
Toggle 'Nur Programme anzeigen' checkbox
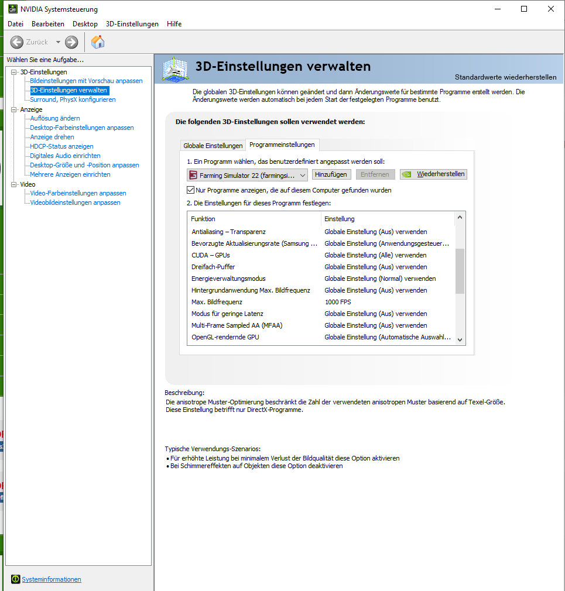(x=190, y=190)
